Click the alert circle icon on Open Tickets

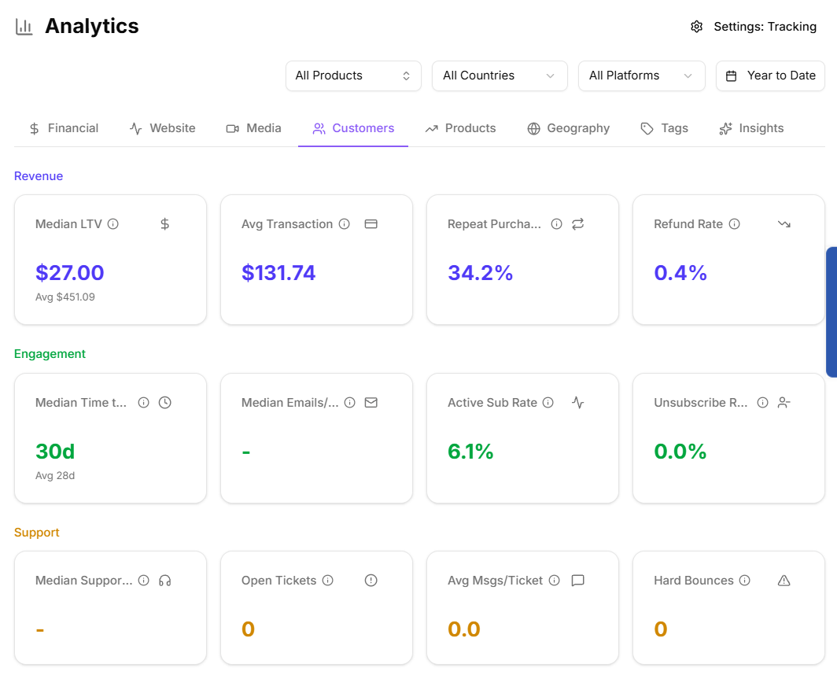pos(371,581)
